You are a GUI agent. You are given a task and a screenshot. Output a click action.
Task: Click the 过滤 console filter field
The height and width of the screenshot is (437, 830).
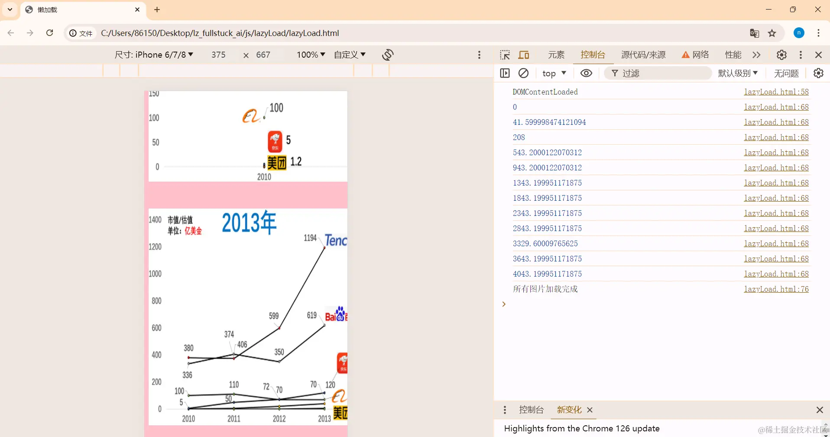pyautogui.click(x=658, y=73)
